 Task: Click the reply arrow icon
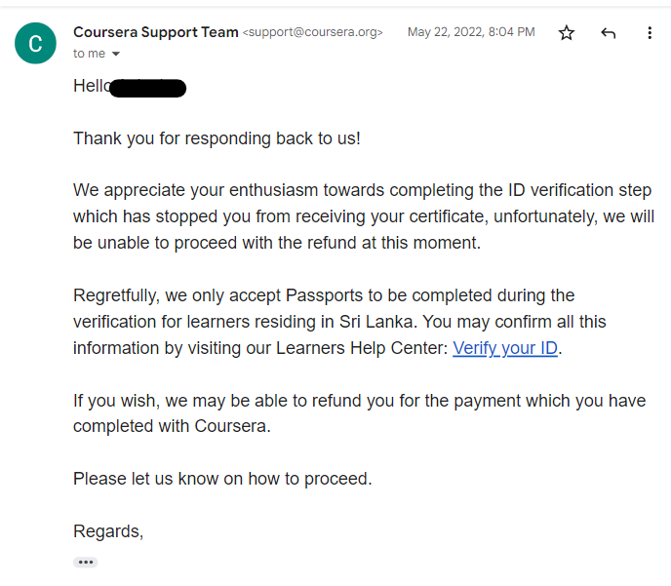(609, 32)
